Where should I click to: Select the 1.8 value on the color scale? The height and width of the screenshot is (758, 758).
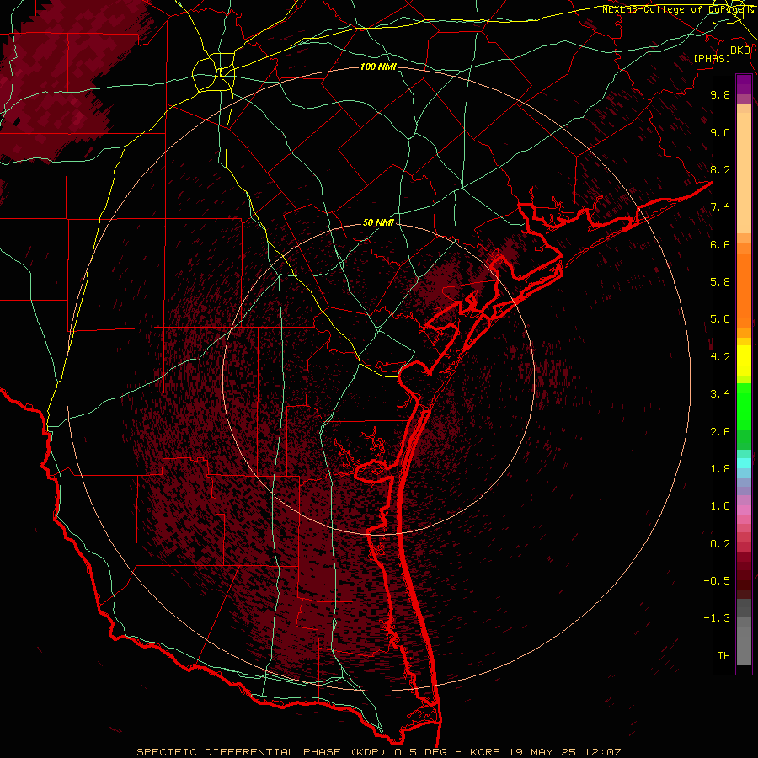(720, 469)
